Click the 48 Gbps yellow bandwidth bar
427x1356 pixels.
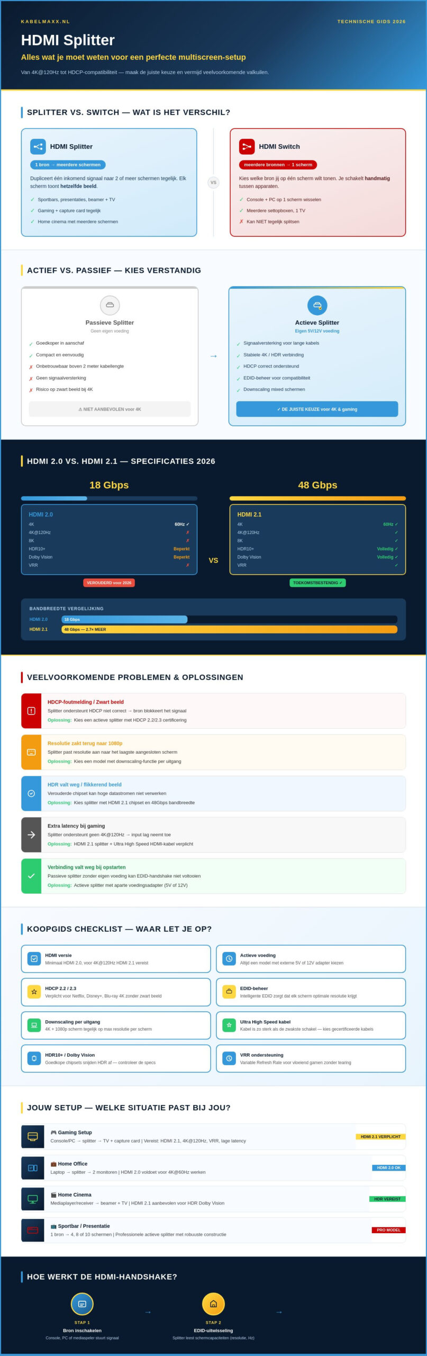(229, 629)
